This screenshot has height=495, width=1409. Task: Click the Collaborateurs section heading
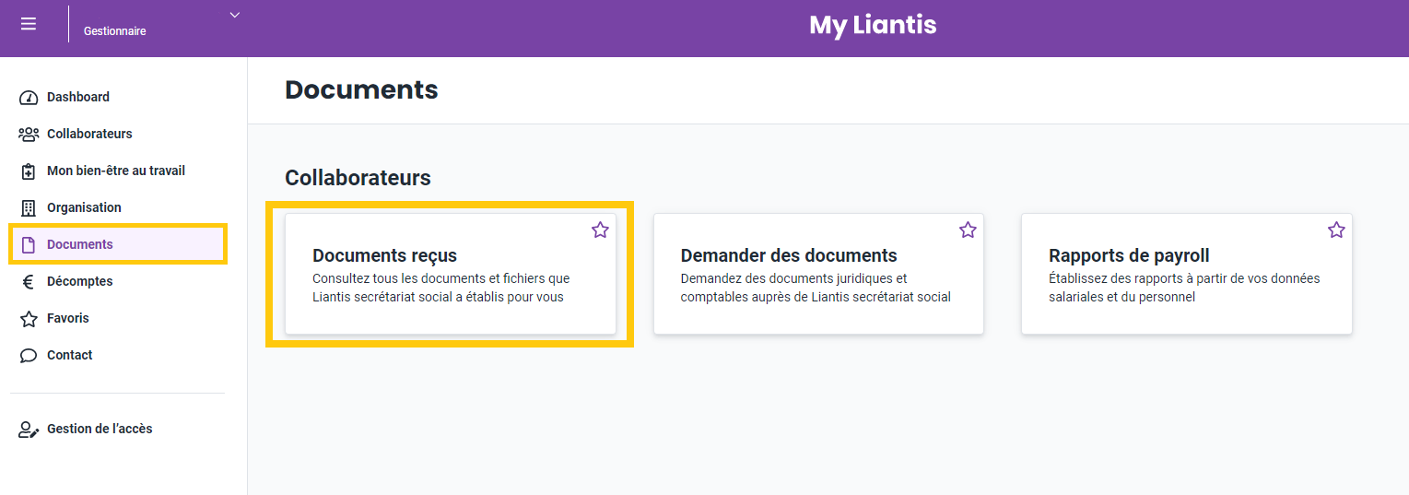pos(358,178)
